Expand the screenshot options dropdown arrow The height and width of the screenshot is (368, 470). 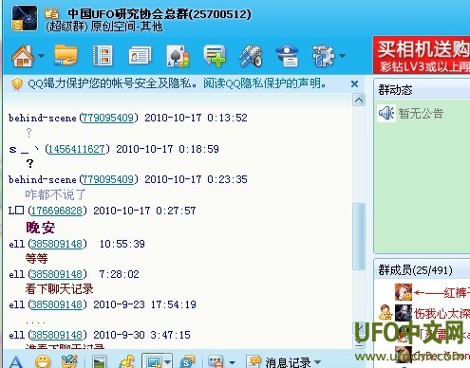point(168,362)
